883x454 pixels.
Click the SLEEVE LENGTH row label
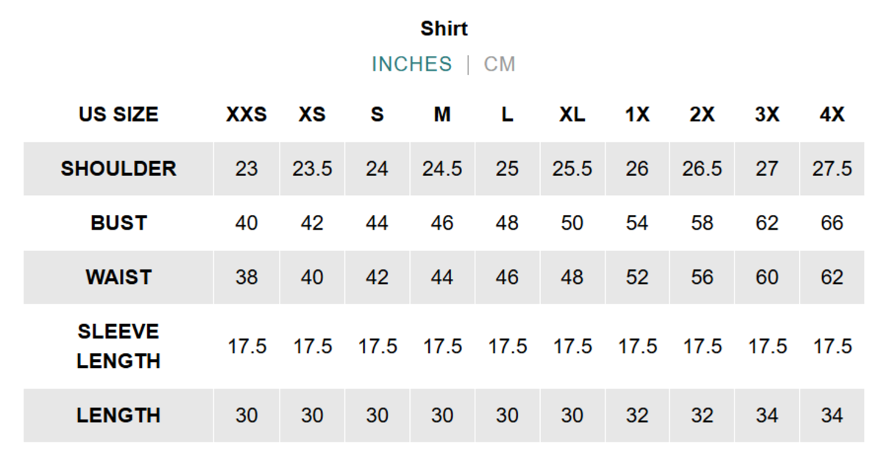point(118,347)
